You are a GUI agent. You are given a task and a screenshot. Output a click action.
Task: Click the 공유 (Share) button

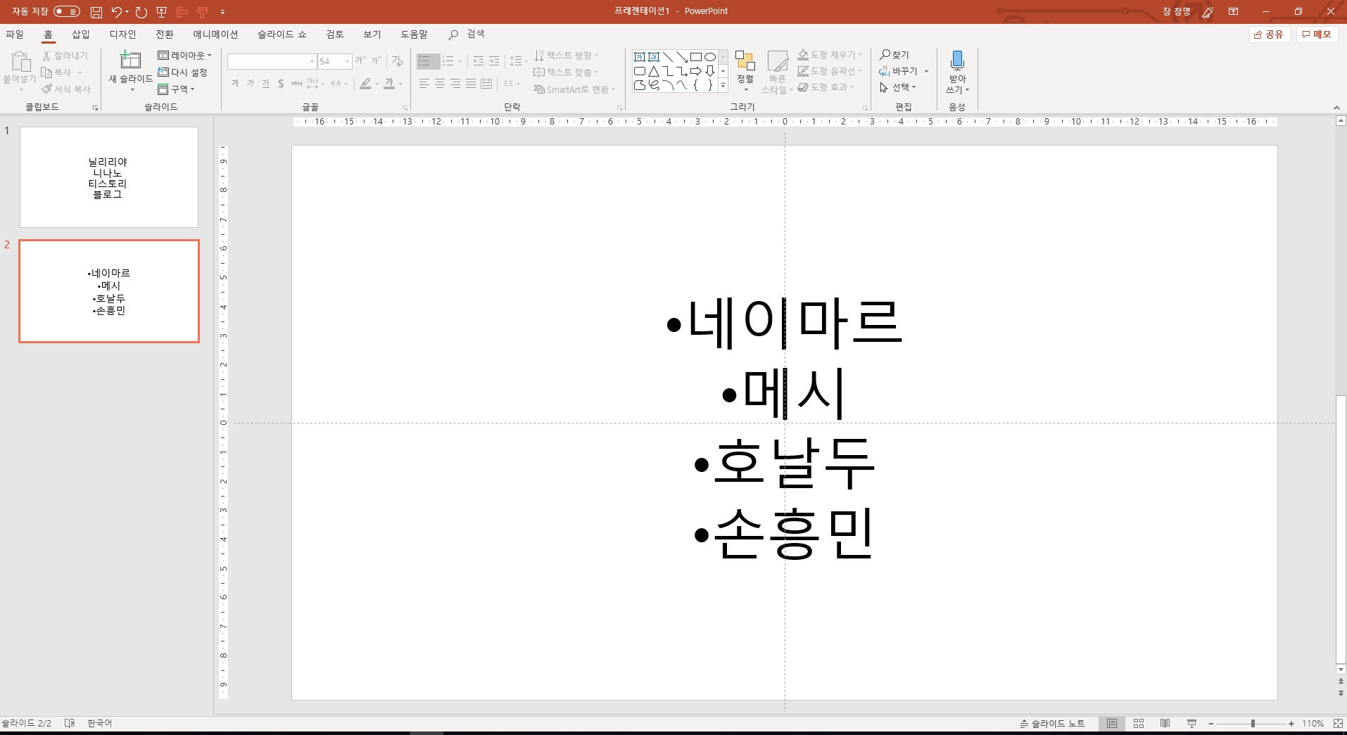pyautogui.click(x=1268, y=34)
